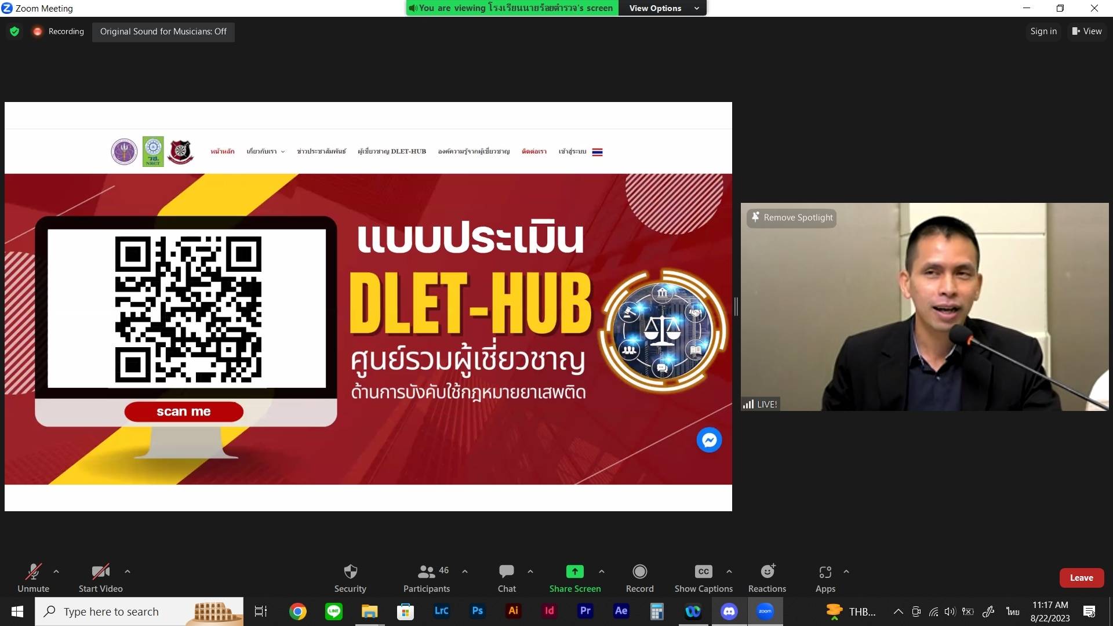Open the Security shield icon
The height and width of the screenshot is (626, 1113).
point(350,572)
